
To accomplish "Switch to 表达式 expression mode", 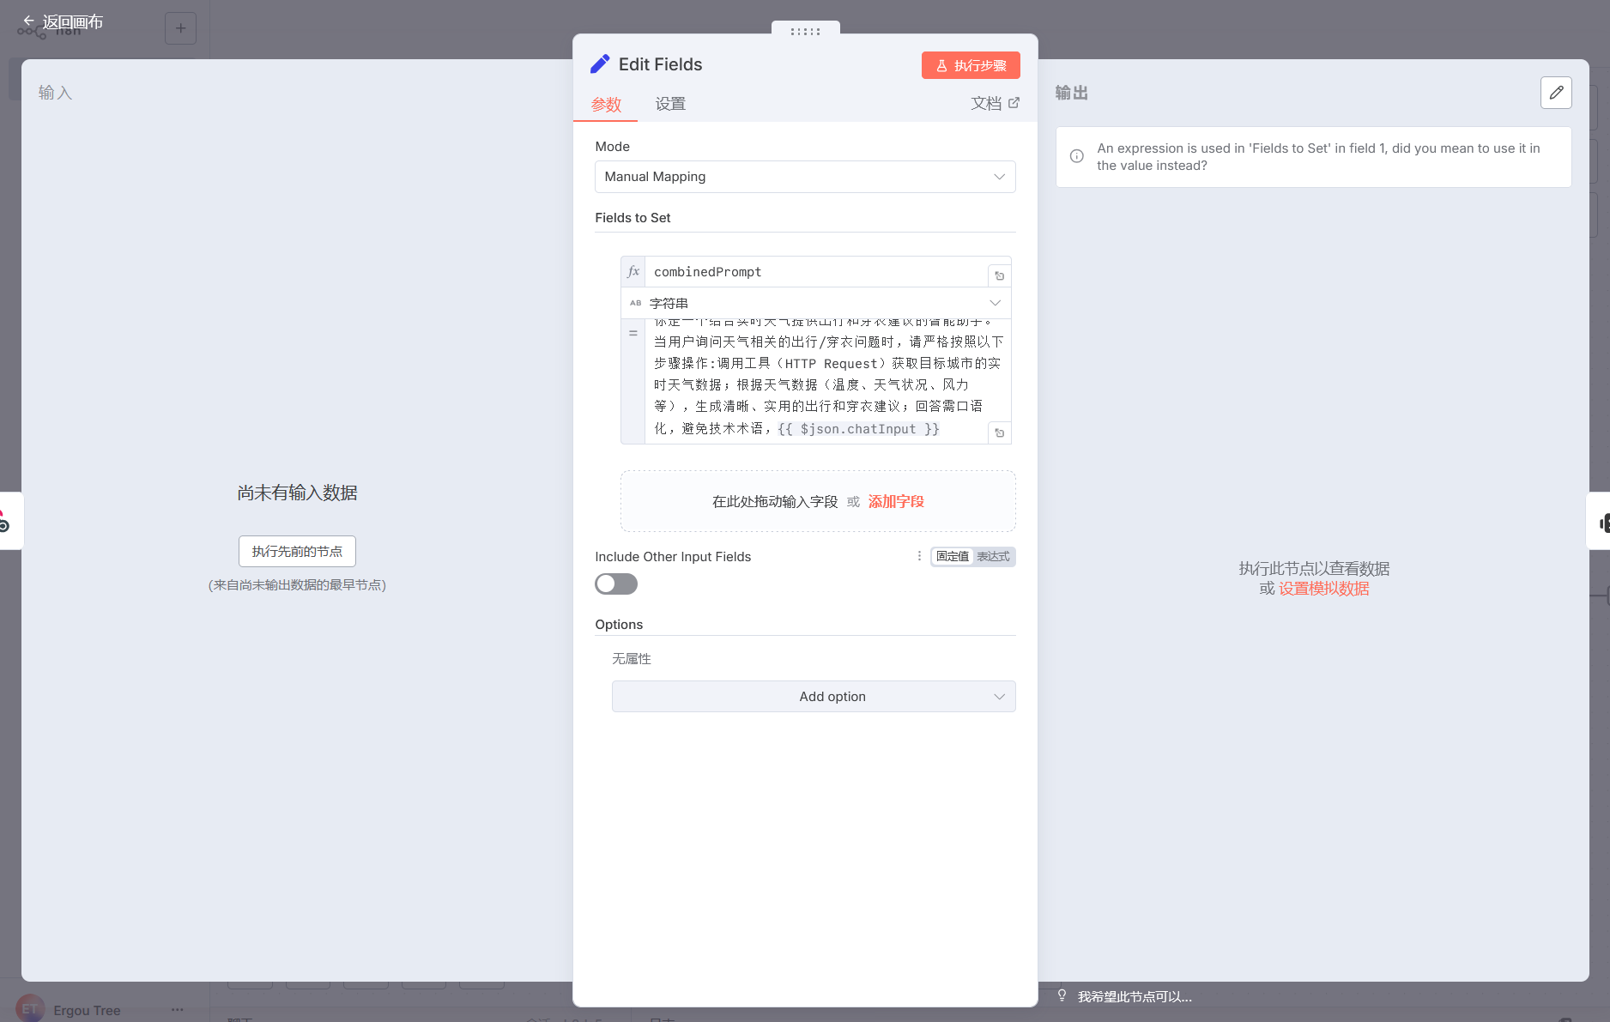I will click(993, 557).
